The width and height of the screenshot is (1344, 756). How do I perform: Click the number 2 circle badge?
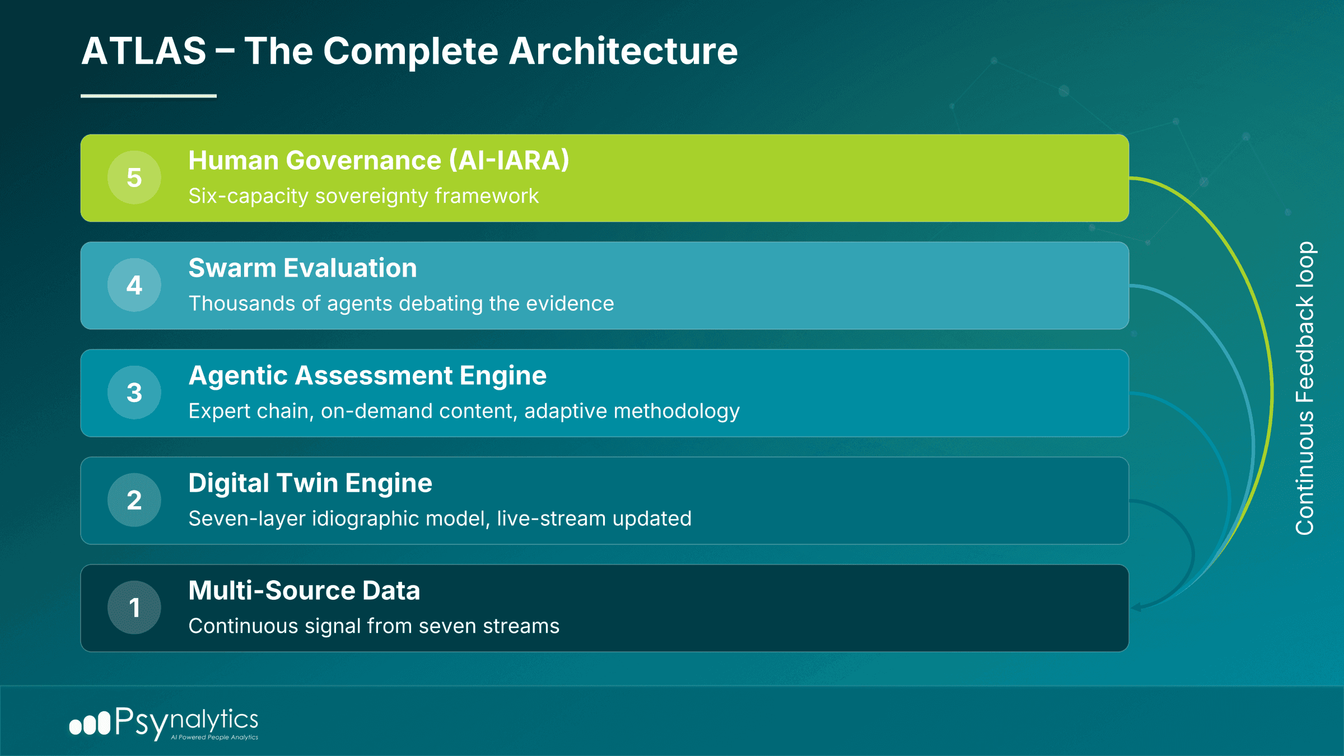pyautogui.click(x=134, y=500)
